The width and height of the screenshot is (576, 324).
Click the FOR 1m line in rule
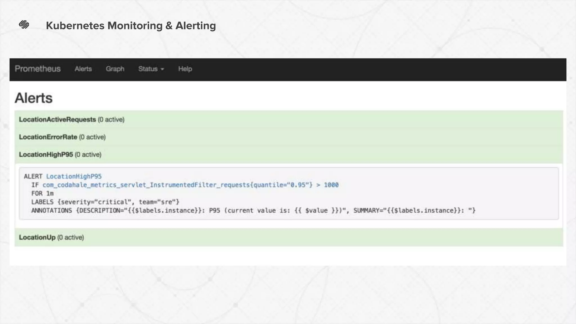[x=42, y=193]
